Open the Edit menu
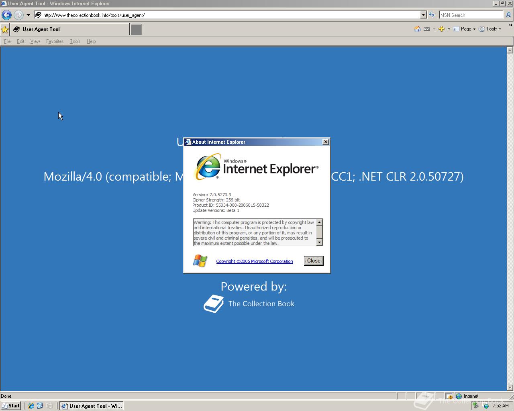The height and width of the screenshot is (411, 514). coord(20,41)
